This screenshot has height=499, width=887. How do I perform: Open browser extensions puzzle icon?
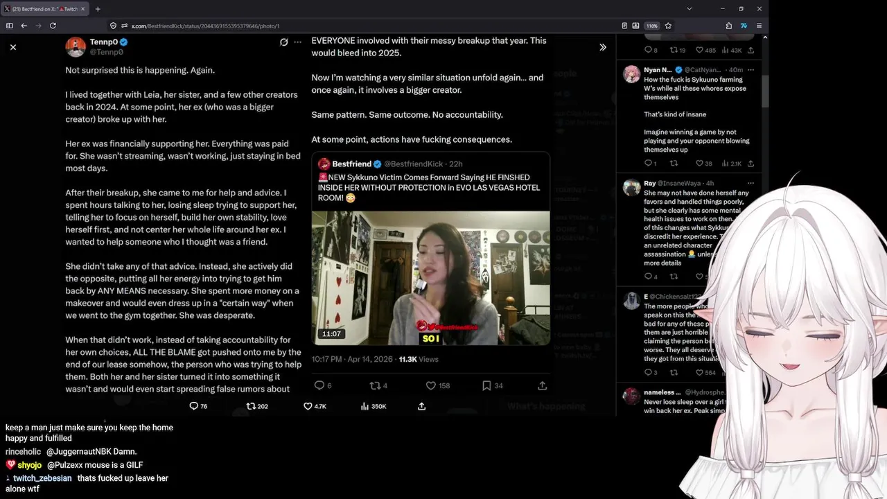click(729, 26)
